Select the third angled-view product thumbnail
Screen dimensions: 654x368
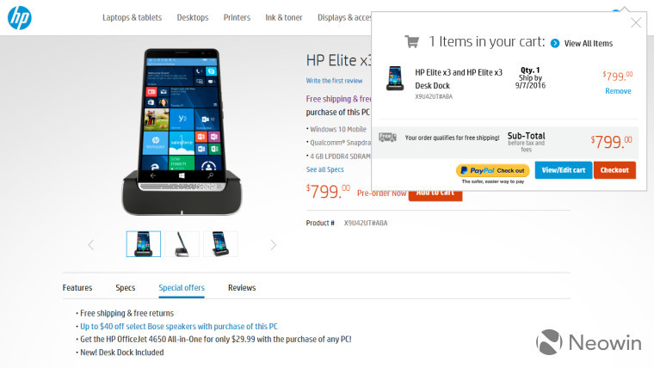tap(220, 244)
